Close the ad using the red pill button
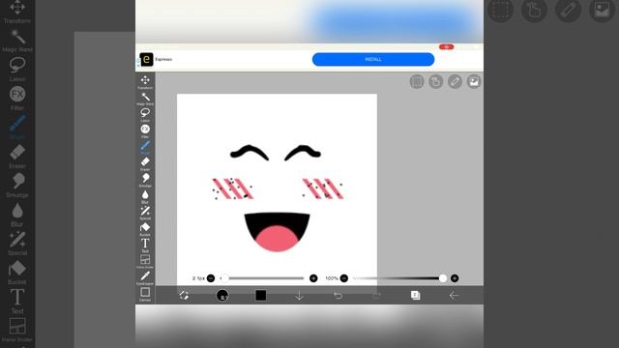The width and height of the screenshot is (619, 348). pos(447,47)
